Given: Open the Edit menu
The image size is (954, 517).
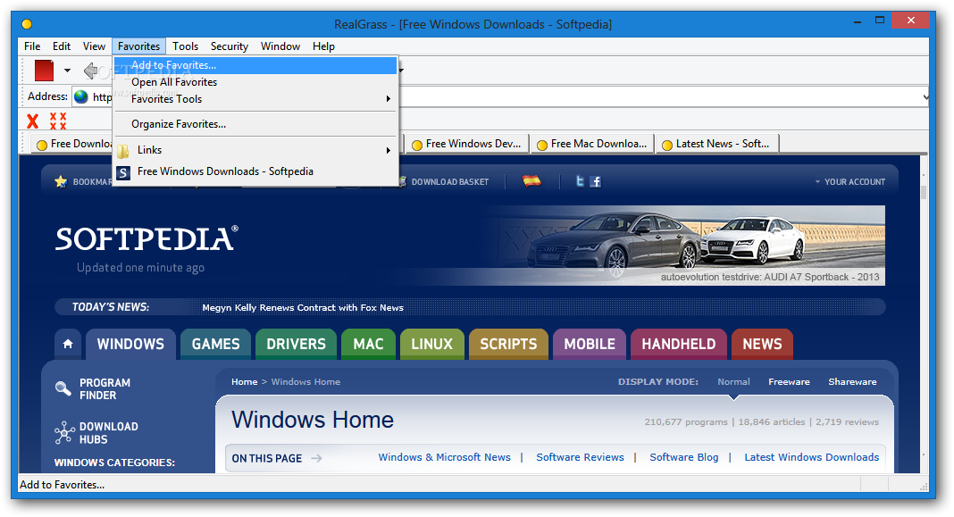Looking at the screenshot, I should coord(62,46).
